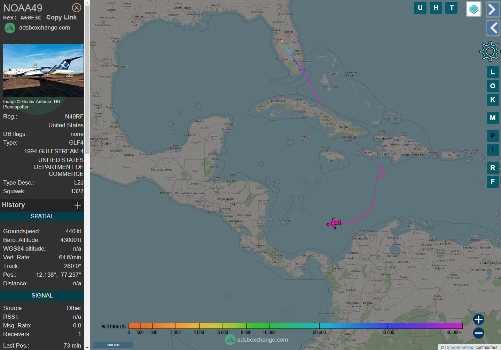The image size is (501, 350).
Task: Toggle the T map button
Action: click(x=452, y=8)
